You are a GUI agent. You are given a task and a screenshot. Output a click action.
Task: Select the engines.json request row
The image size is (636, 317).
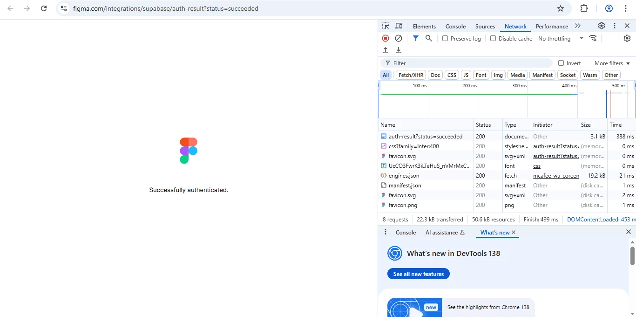pos(507,176)
